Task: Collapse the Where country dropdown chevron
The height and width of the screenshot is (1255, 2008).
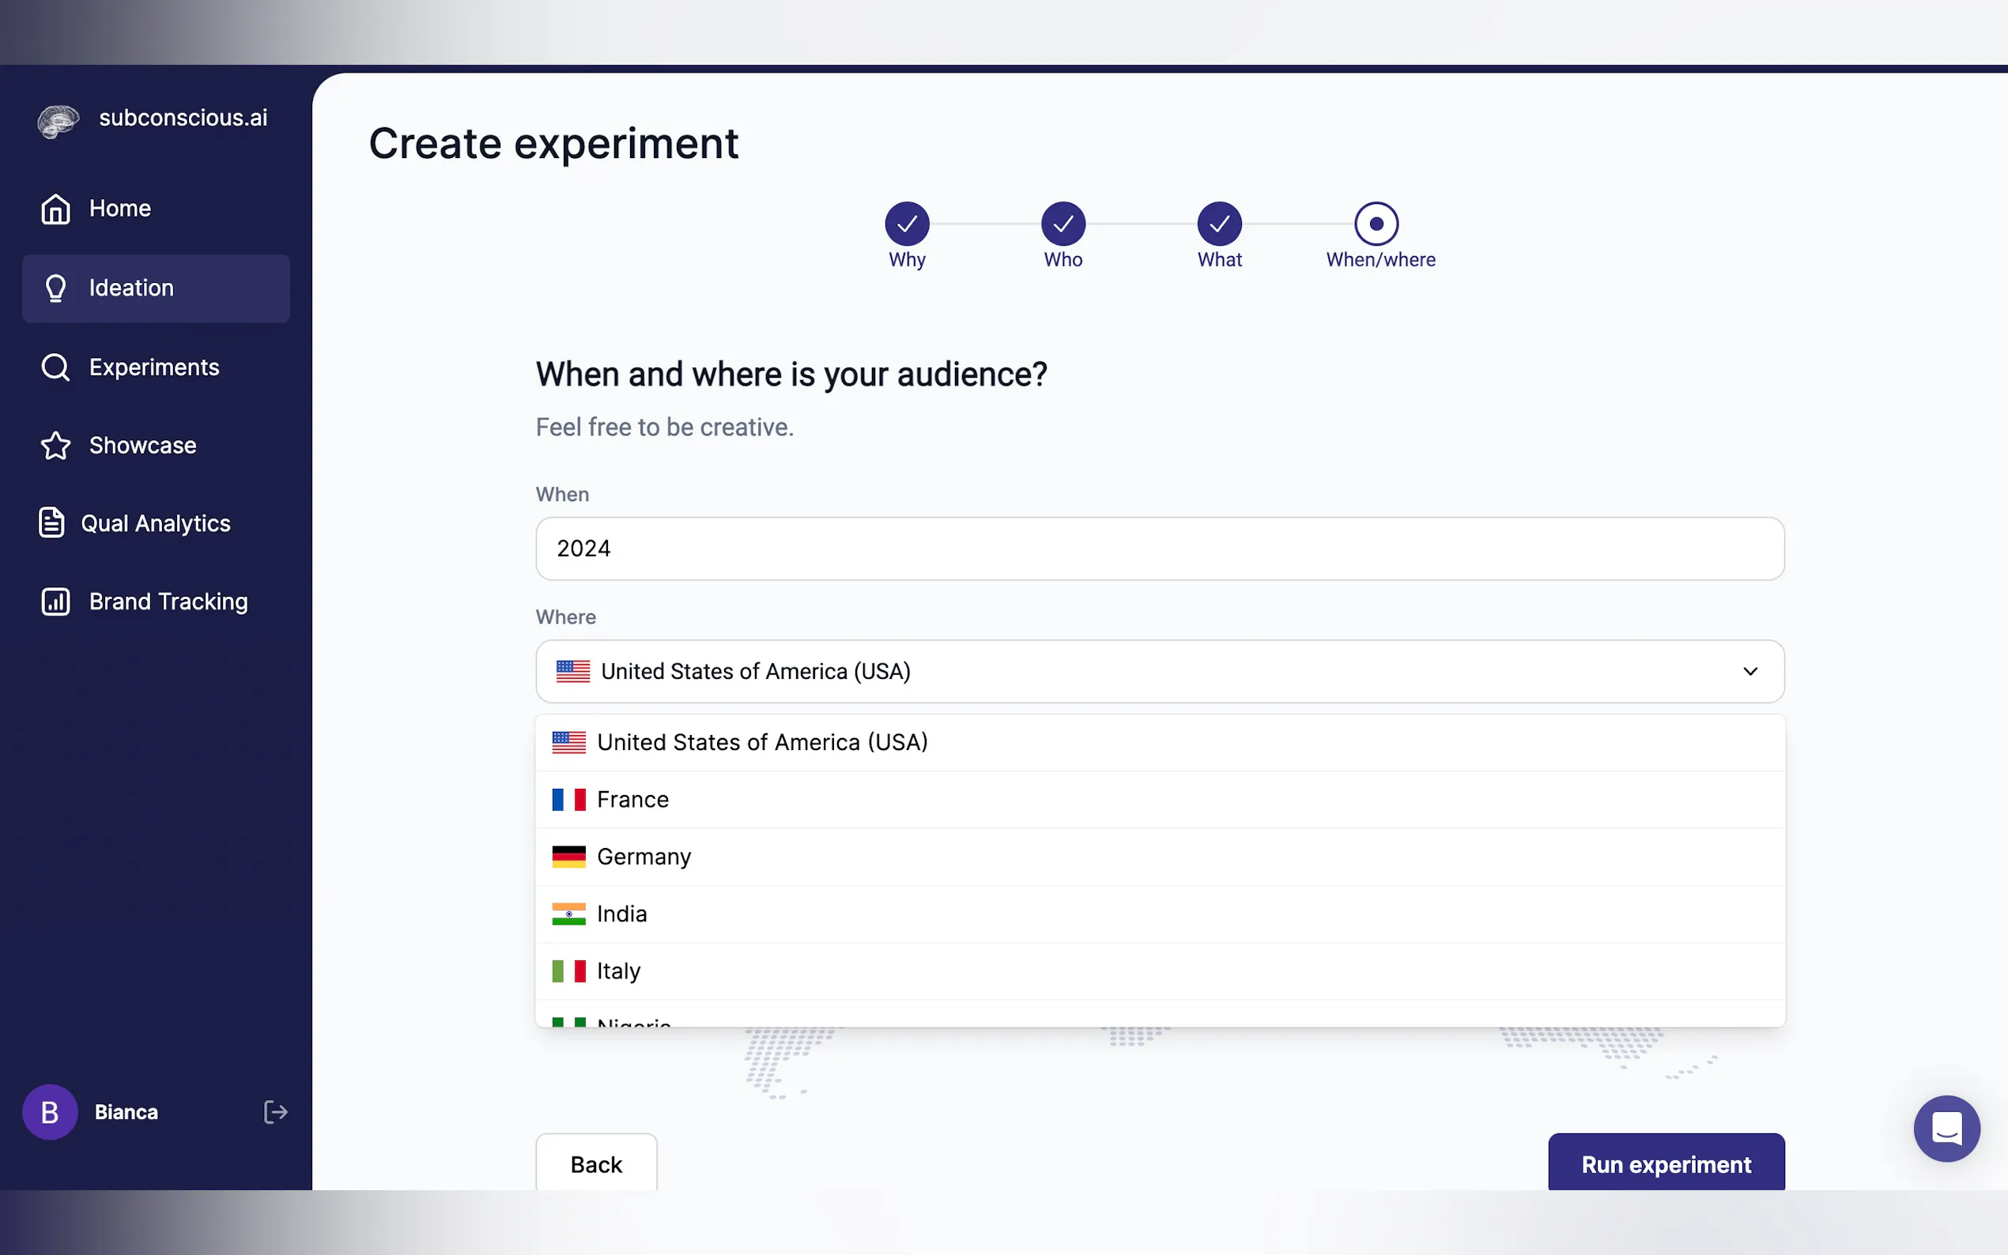Action: point(1749,672)
